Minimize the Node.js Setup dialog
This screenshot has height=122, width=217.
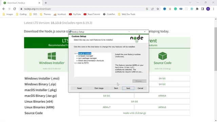click(129, 32)
